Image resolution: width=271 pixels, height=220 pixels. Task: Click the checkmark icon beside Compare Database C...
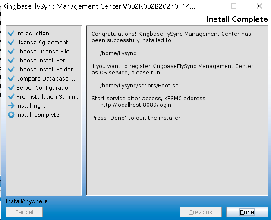(11, 78)
